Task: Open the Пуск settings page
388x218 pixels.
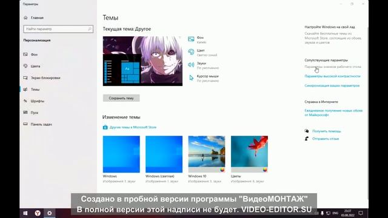Action: coord(35,113)
